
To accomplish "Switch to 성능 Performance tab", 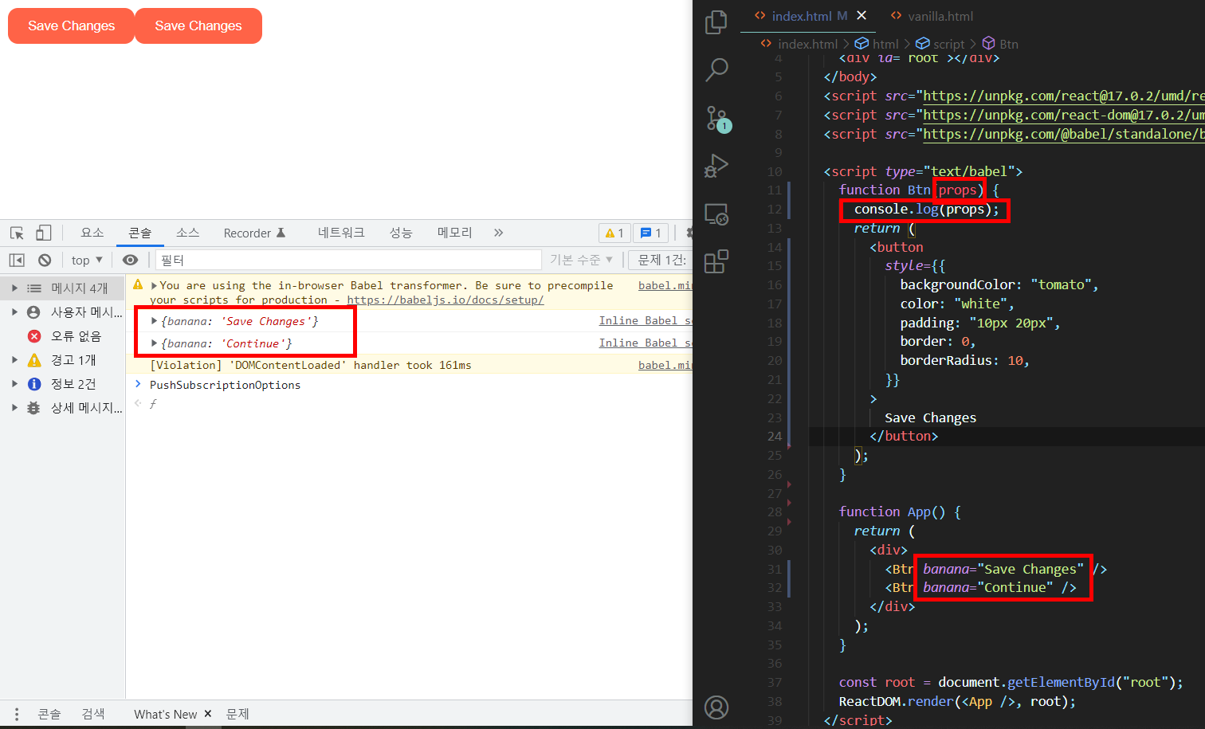I will [401, 233].
